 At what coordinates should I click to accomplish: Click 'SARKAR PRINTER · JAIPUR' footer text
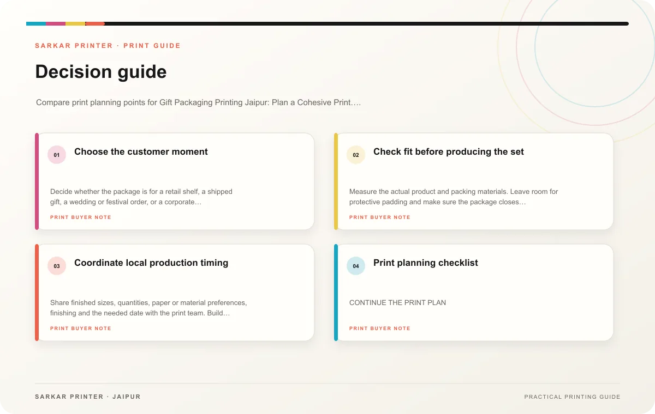pos(88,397)
